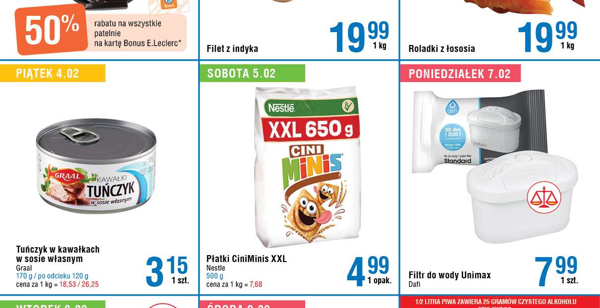600x308 pixels.
Task: Click the Filet z indyka label
Action: 232,48
